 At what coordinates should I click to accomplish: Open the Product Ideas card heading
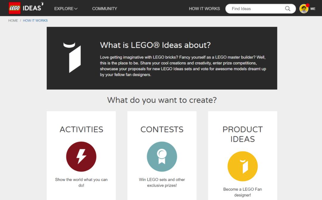[x=242, y=134]
